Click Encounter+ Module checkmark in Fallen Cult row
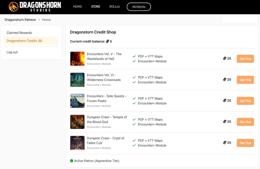260x169 pixels. 134,145
